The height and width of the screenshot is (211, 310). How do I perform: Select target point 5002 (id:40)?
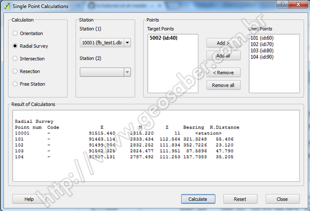163,38
